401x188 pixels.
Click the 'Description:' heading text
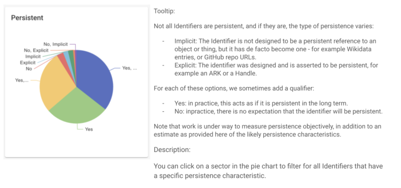pyautogui.click(x=172, y=150)
